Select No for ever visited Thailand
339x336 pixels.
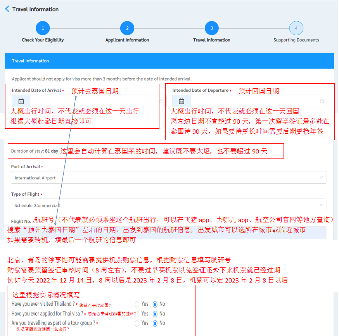click(x=155, y=304)
